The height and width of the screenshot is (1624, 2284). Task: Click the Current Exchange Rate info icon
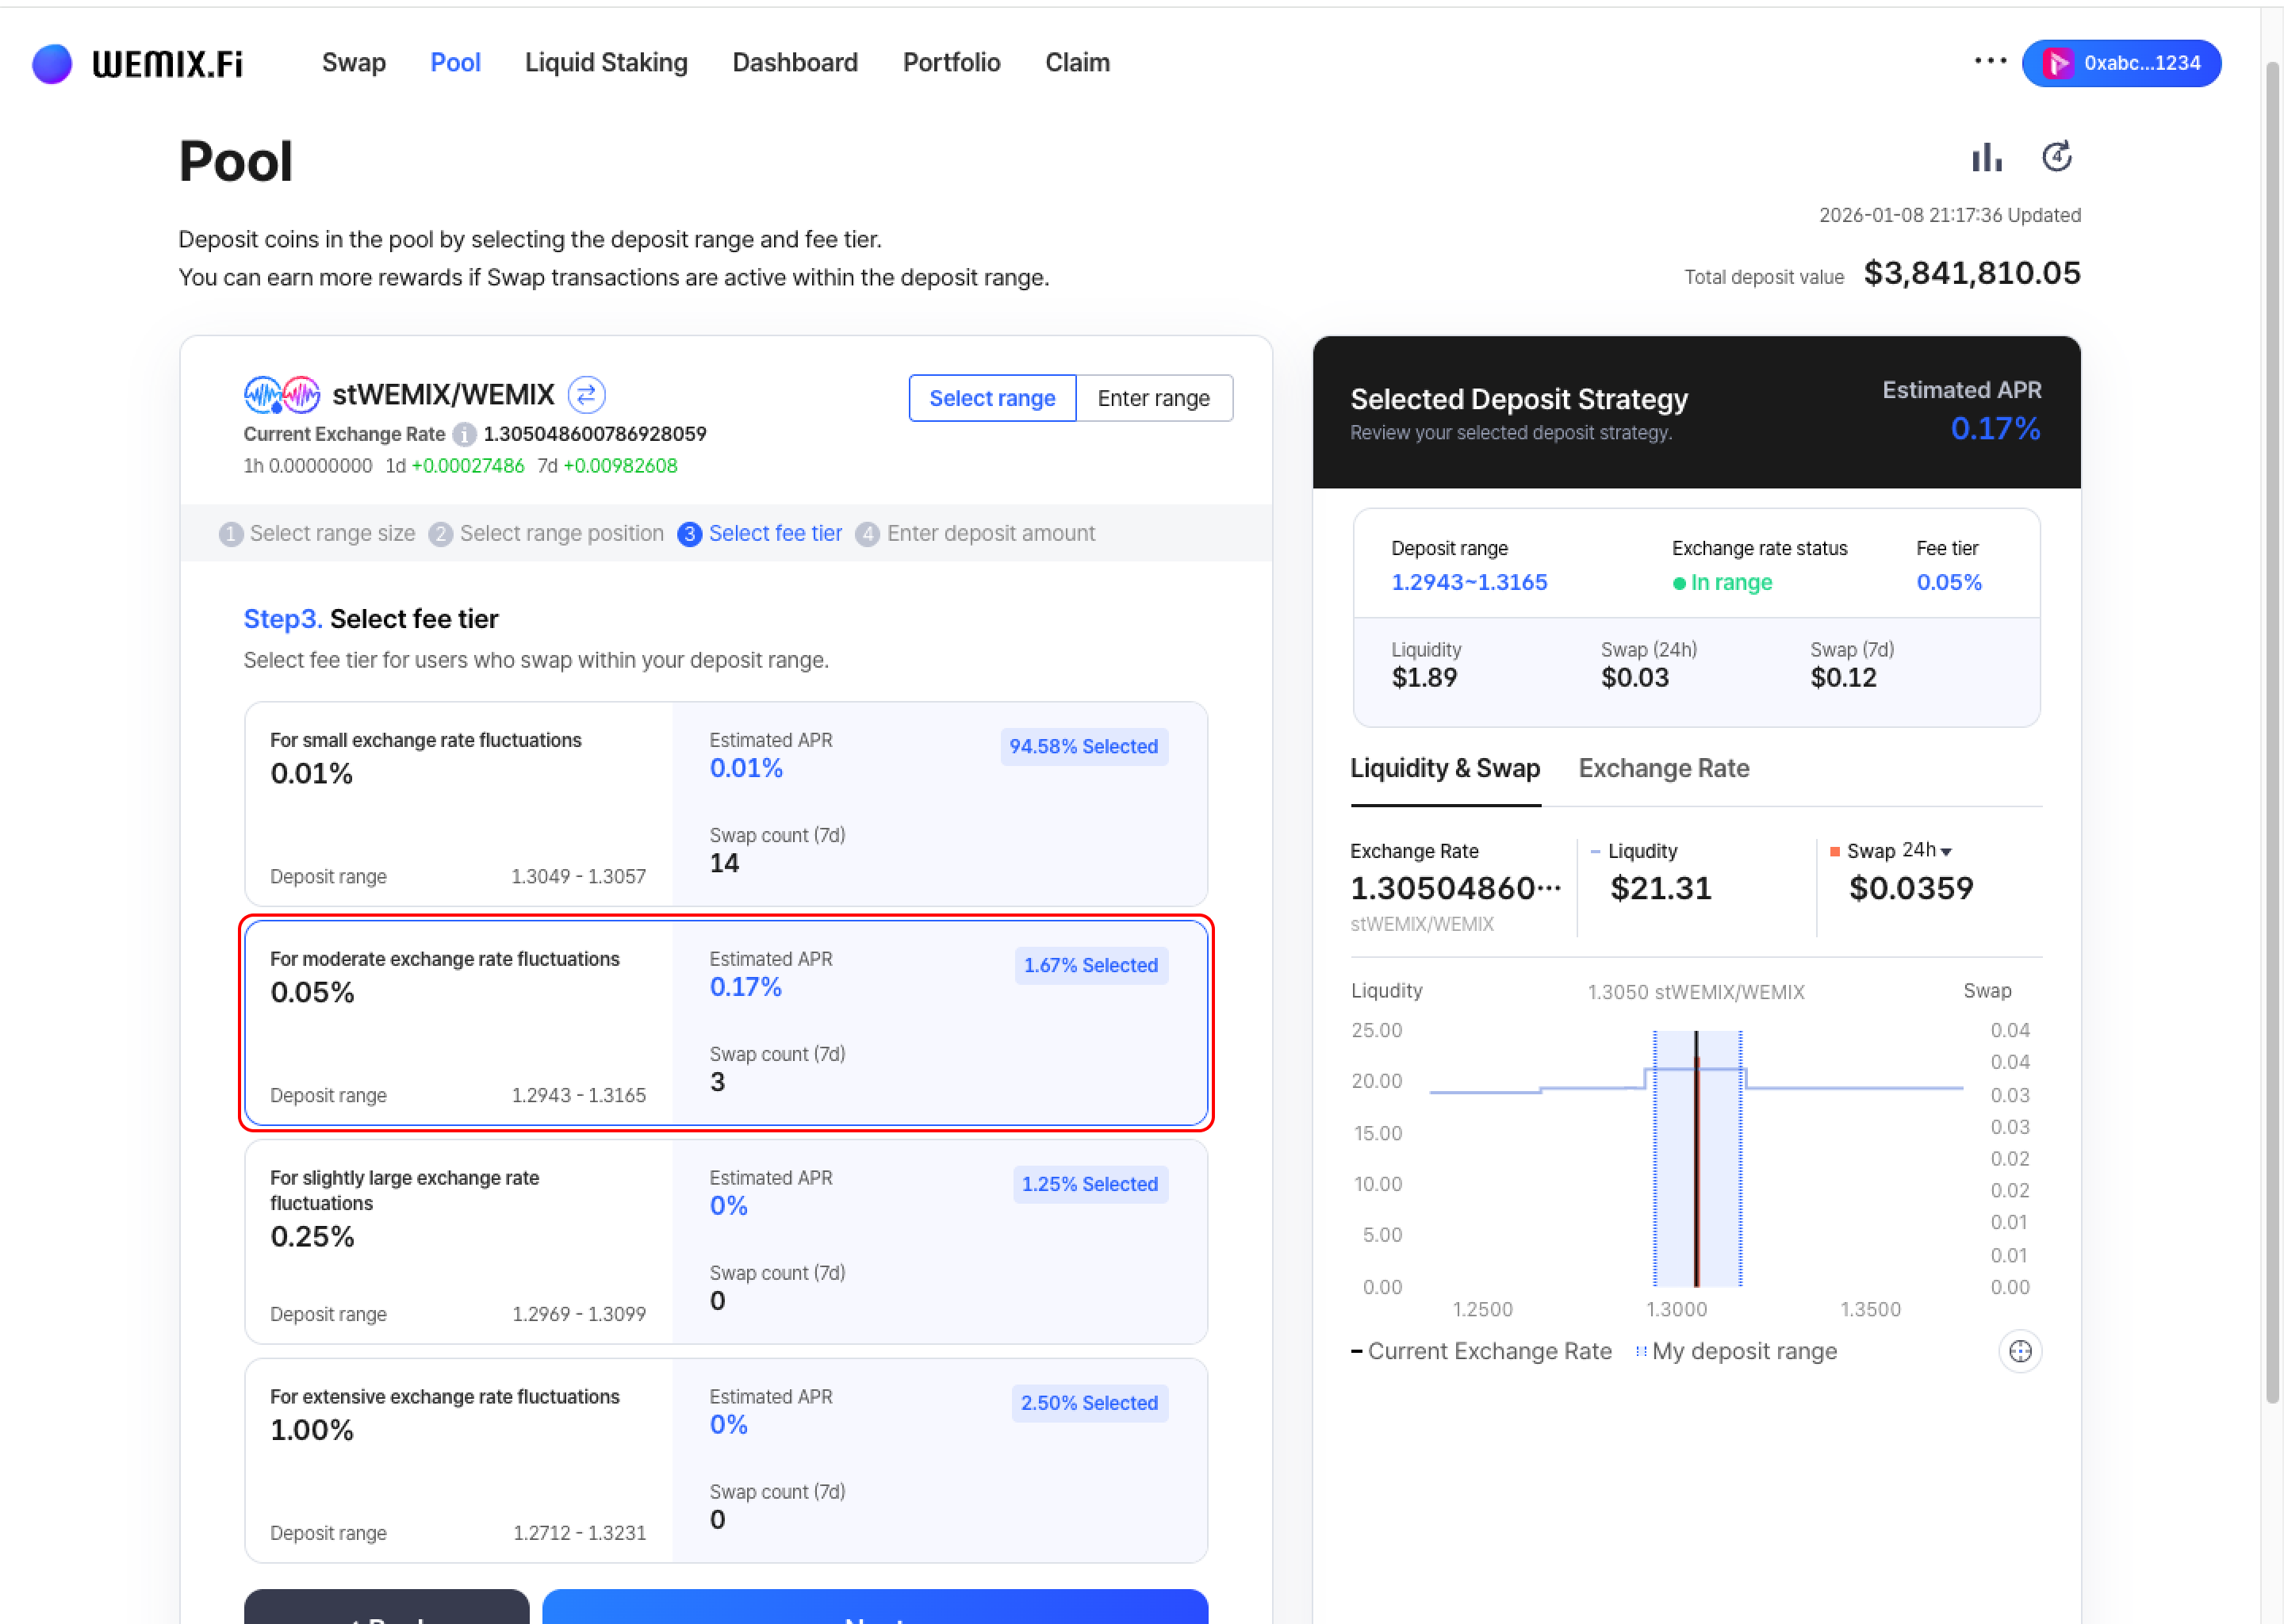464,435
